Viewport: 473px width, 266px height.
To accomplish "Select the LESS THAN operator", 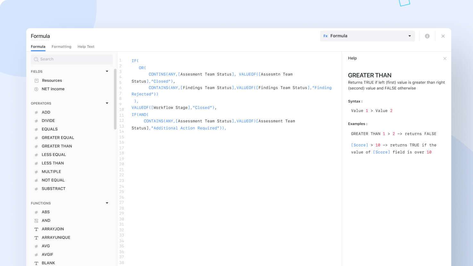I will point(53,163).
